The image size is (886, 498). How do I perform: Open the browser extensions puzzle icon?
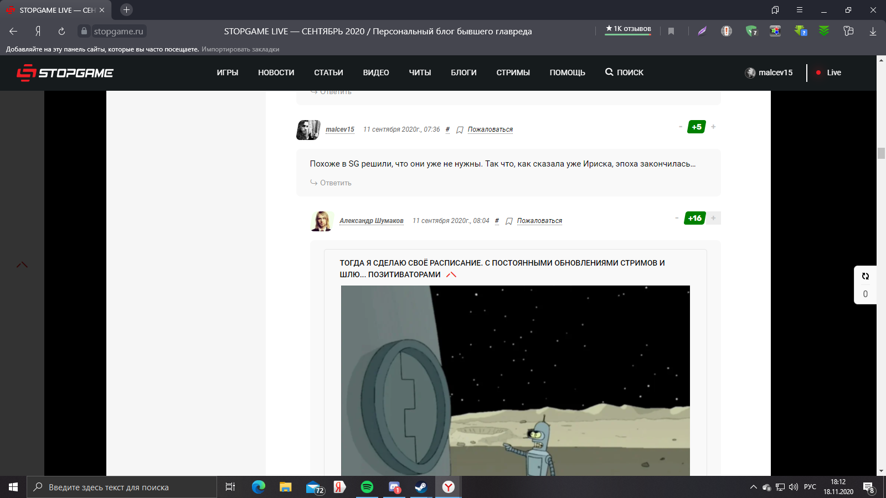(848, 31)
